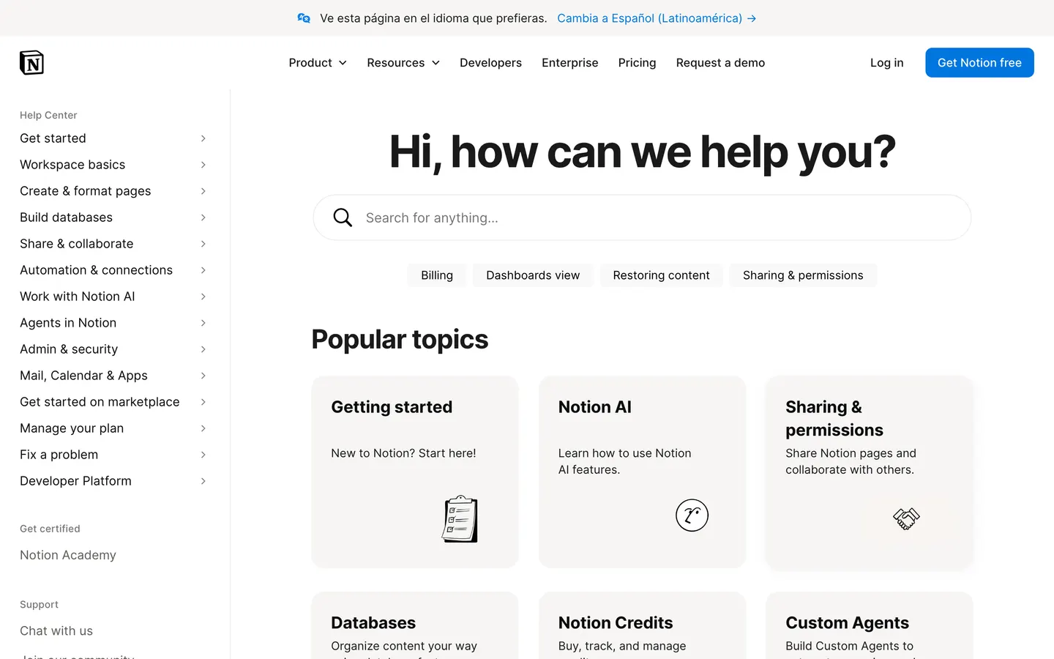Image resolution: width=1054 pixels, height=659 pixels.
Task: Expand the Developer Platform chevron
Action: (203, 481)
